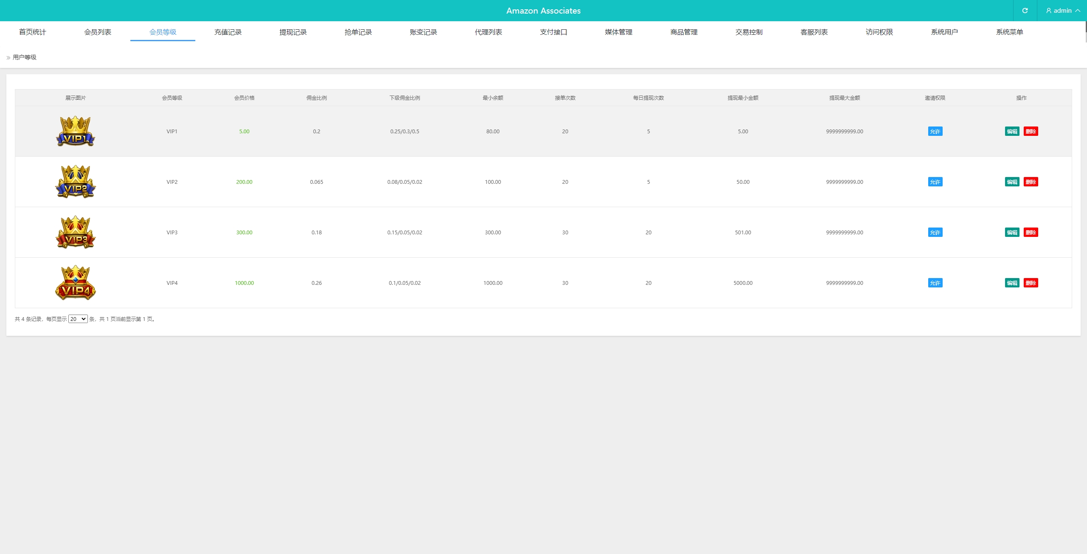This screenshot has width=1087, height=554.
Task: Click the VIP4 crown badge image
Action: click(76, 283)
